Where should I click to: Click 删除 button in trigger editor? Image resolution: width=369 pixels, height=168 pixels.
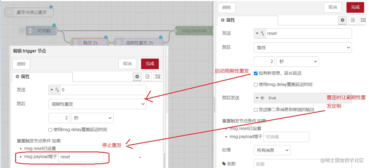[21, 64]
